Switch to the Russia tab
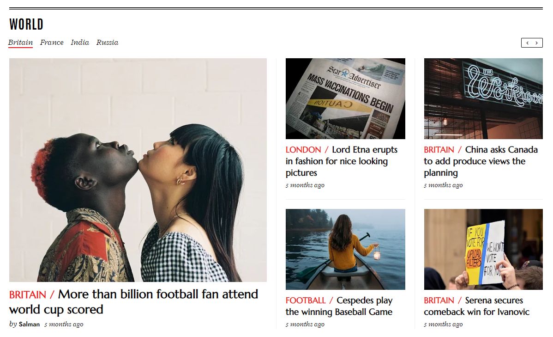Image resolution: width=553 pixels, height=337 pixels. tap(107, 43)
